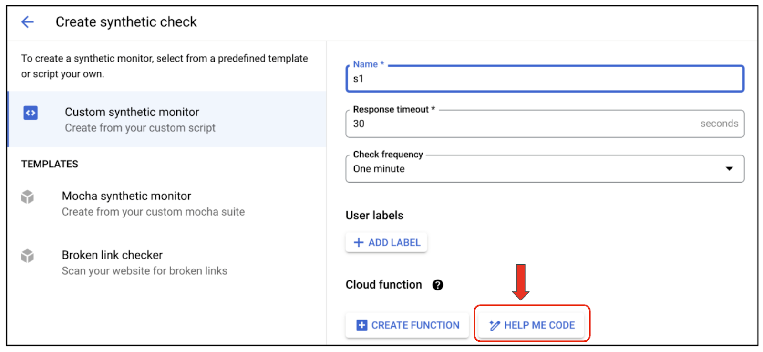The width and height of the screenshot is (763, 352).
Task: Choose the Mocha synthetic monitor template
Action: tap(126, 197)
